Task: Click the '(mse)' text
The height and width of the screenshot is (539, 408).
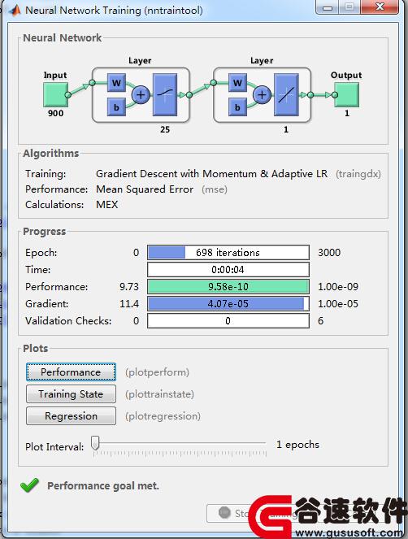Action: [x=215, y=189]
